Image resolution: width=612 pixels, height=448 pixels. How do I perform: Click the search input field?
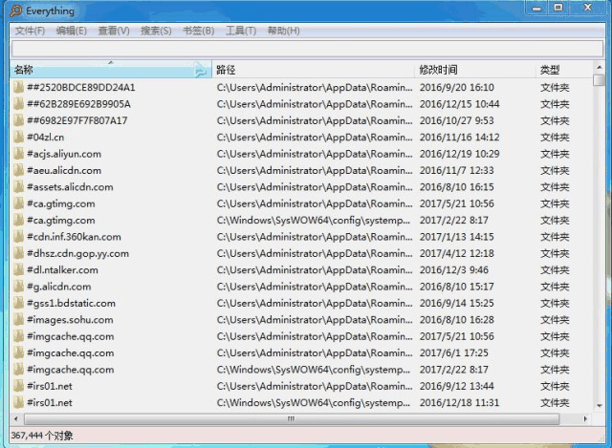pyautogui.click(x=307, y=49)
